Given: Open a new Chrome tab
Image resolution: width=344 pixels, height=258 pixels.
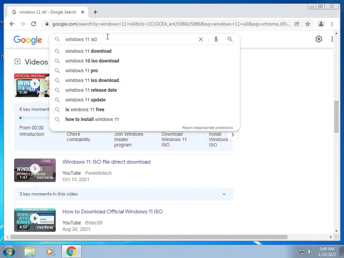Looking at the screenshot, I should pyautogui.click(x=95, y=12).
